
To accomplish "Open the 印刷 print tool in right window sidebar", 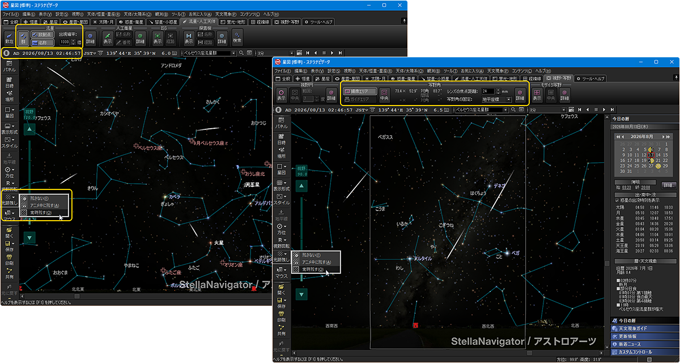I will pos(281,316).
